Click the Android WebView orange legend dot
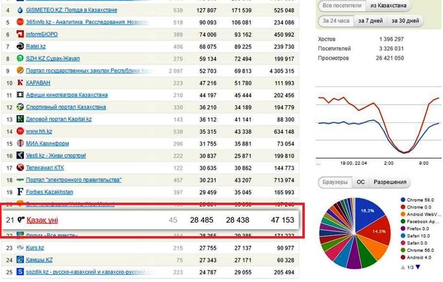Image resolution: width=443 pixels, height=282 pixels. (403, 214)
